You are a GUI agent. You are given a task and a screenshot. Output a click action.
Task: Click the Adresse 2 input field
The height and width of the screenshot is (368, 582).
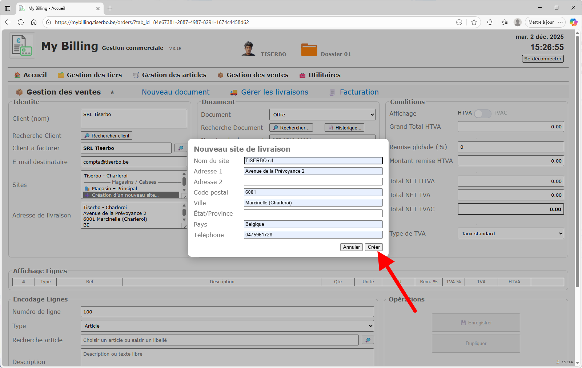coord(313,182)
